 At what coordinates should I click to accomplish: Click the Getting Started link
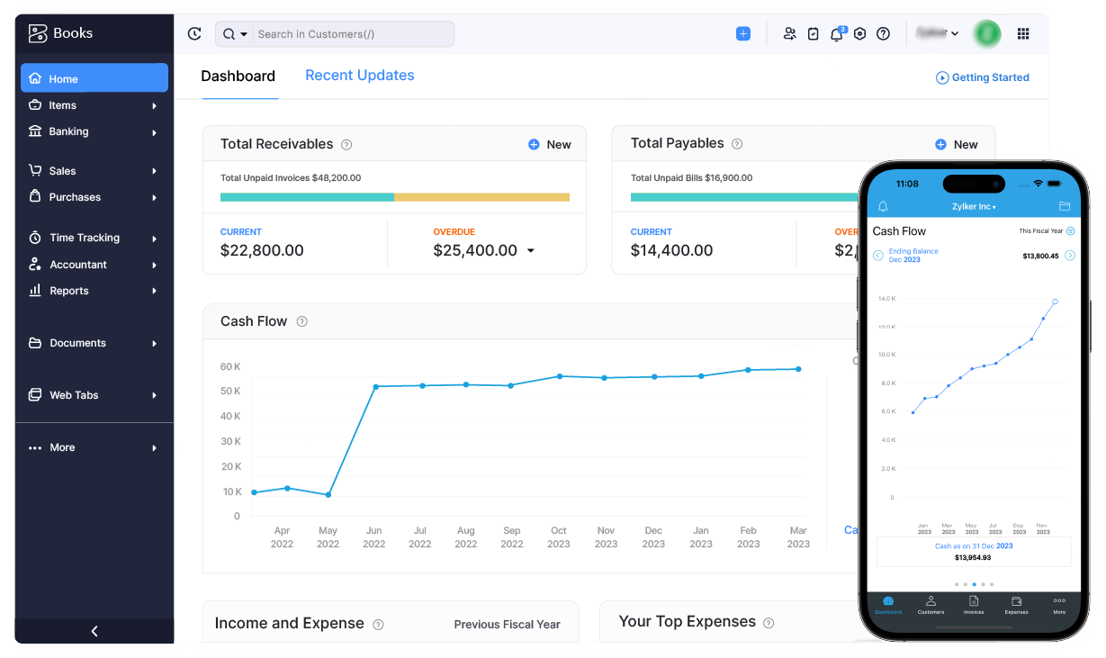click(983, 77)
